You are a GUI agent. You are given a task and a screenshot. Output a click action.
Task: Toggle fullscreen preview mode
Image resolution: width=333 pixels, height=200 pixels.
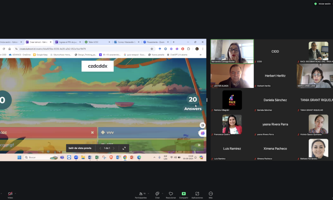pyautogui.click(x=124, y=148)
